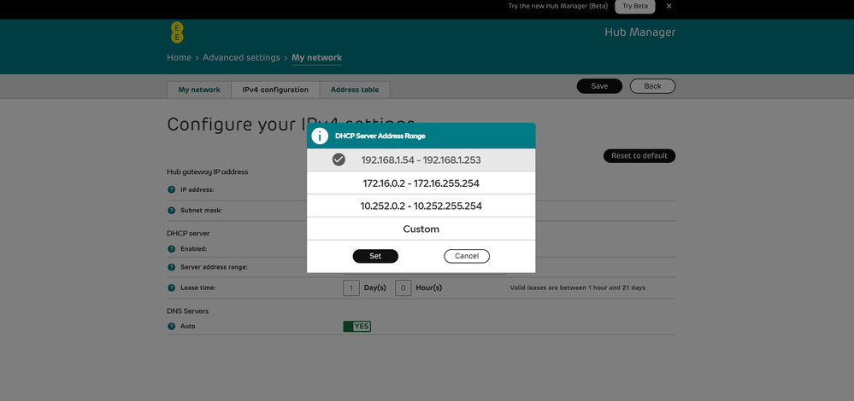
Task: Open help icon for Subnet mask
Action: (x=172, y=210)
